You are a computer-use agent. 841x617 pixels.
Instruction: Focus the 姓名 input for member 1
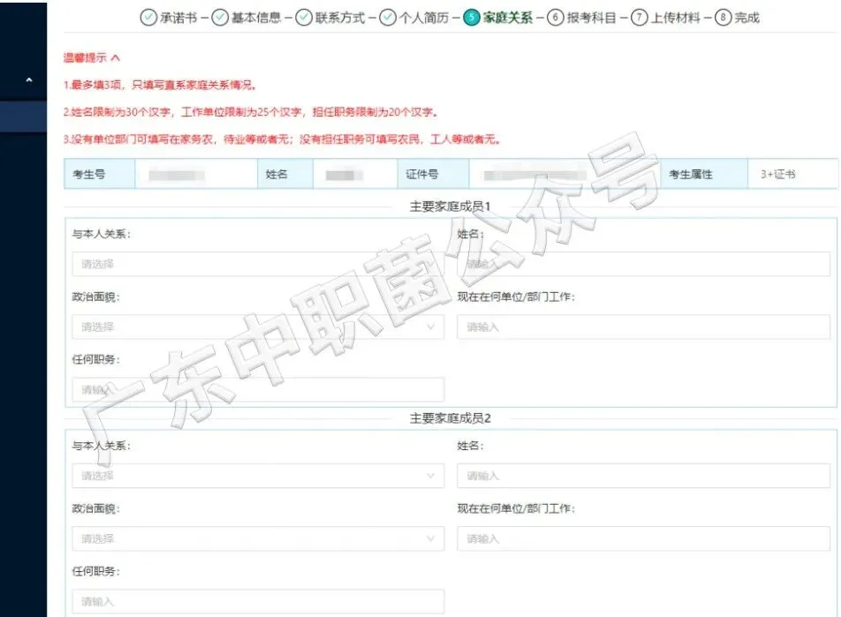pyautogui.click(x=644, y=264)
